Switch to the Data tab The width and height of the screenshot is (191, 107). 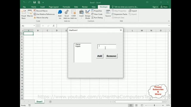coord(76,7)
